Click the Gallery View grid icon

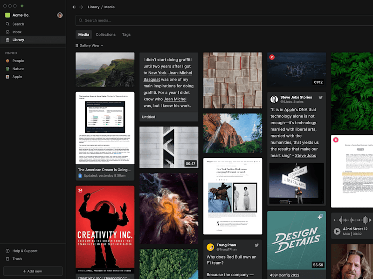coord(77,46)
